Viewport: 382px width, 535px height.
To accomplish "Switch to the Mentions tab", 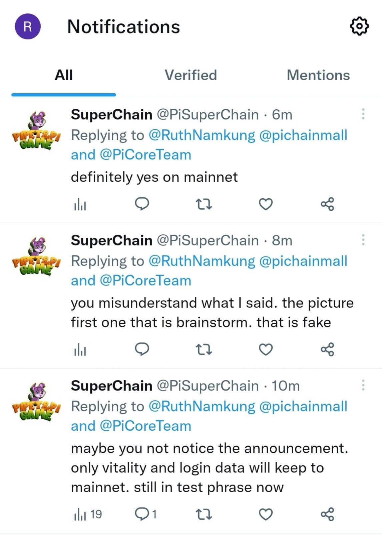I will click(x=318, y=75).
